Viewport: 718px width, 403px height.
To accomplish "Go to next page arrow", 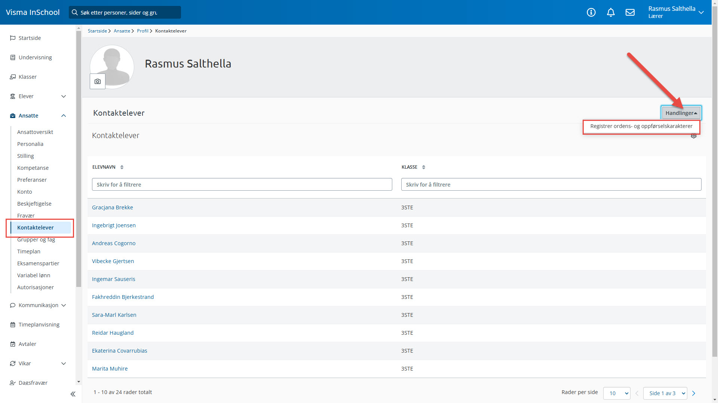I will (x=694, y=393).
